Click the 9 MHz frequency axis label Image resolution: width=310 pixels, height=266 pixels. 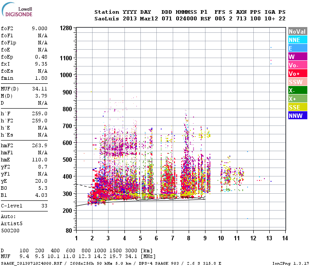205,238
